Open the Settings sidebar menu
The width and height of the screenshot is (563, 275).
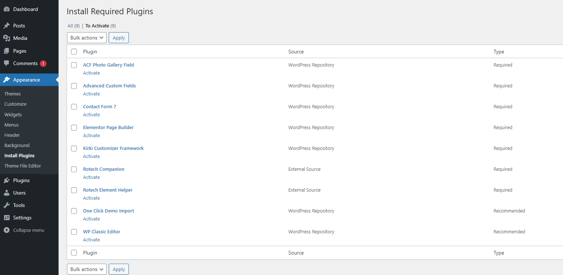click(22, 218)
